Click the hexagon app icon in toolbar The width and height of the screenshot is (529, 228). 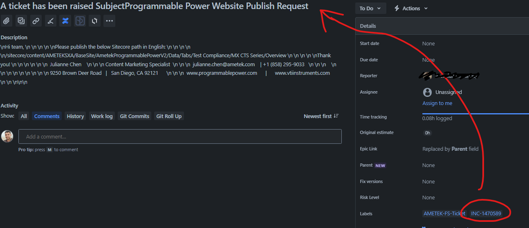tap(95, 21)
